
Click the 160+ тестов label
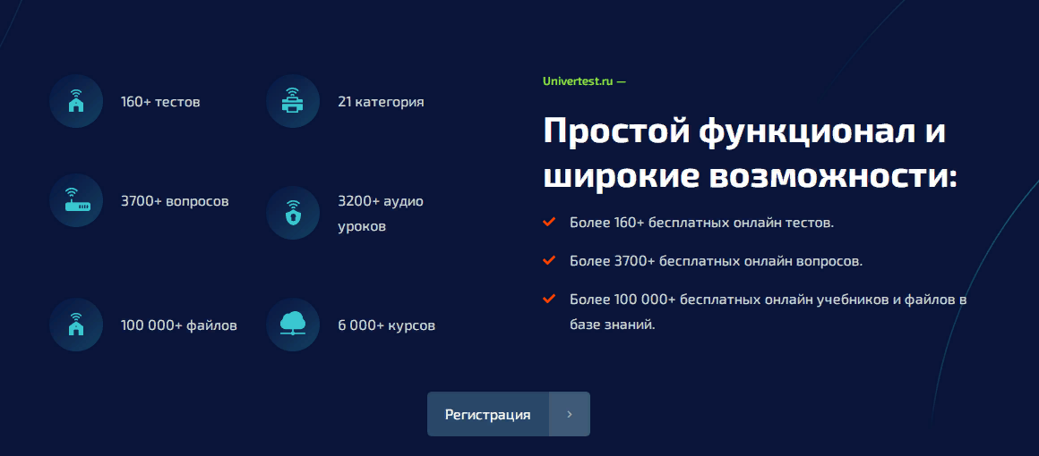click(x=160, y=102)
